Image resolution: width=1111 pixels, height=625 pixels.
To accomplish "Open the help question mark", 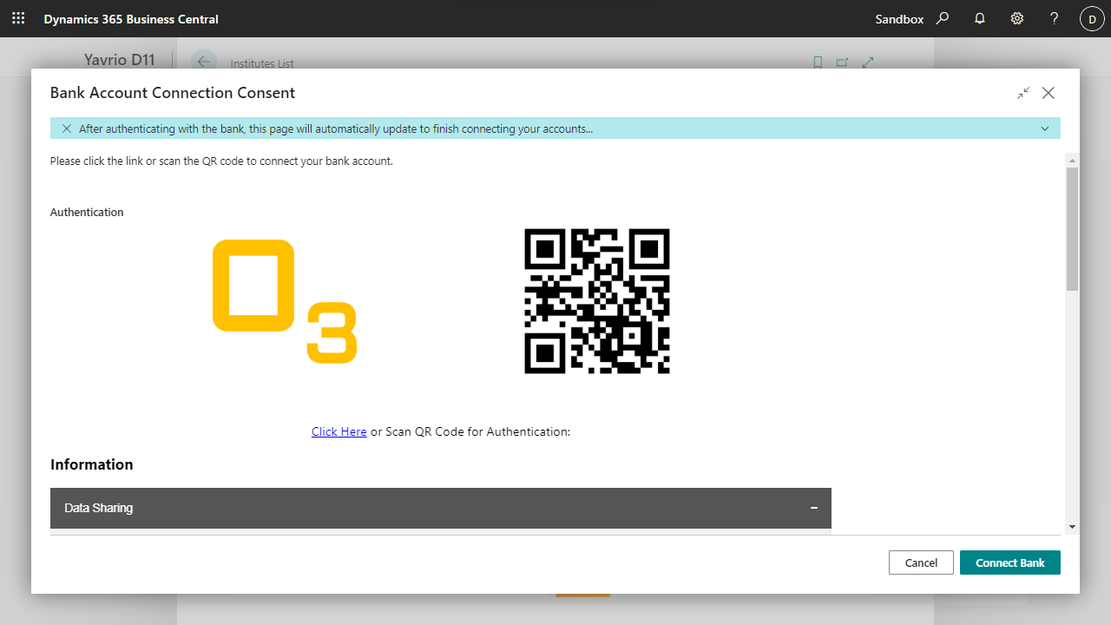I will [x=1055, y=18].
